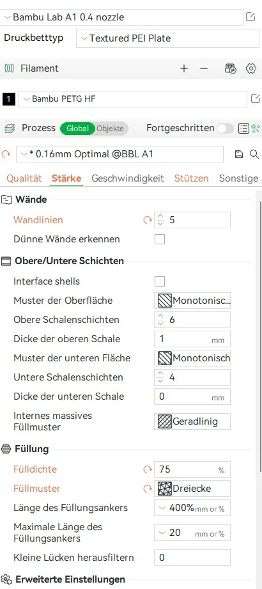Reset Wandlinien value with revert arrow

tap(147, 220)
